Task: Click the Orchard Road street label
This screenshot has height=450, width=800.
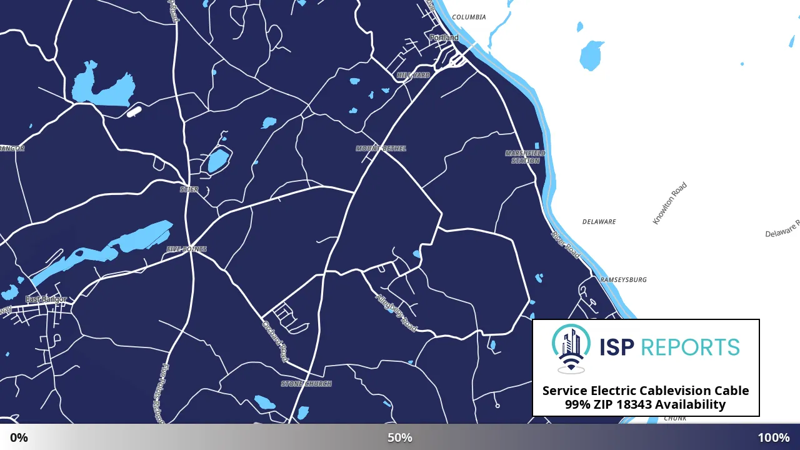Action: 276,341
